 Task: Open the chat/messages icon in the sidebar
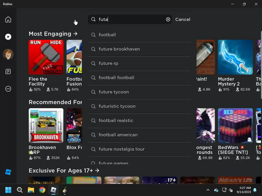pos(8,71)
